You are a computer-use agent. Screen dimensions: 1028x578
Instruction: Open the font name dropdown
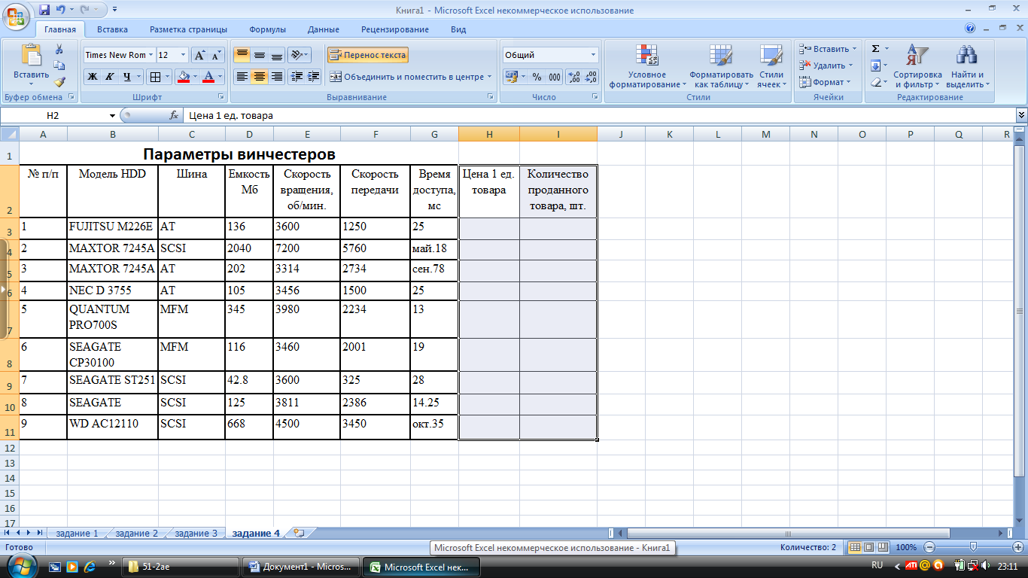pos(151,55)
